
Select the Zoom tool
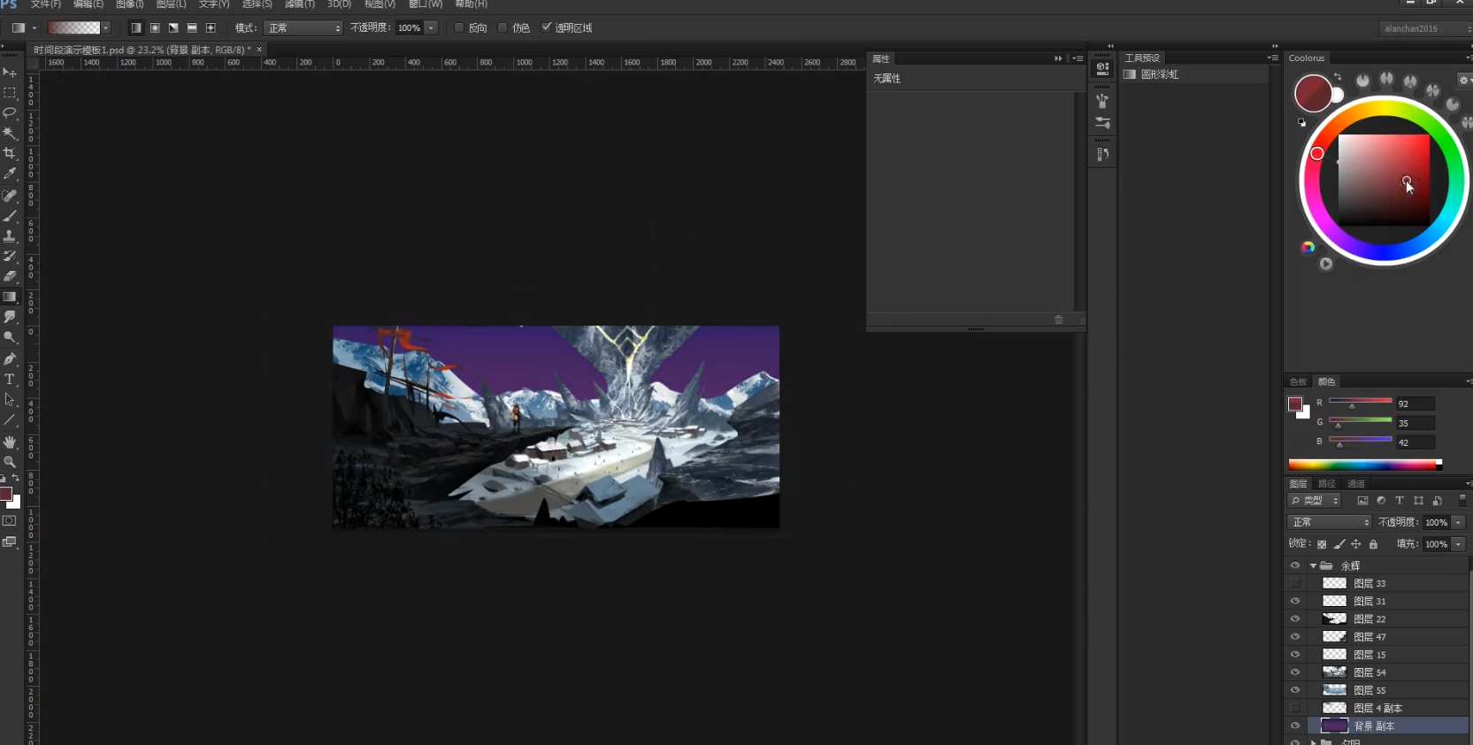click(10, 462)
